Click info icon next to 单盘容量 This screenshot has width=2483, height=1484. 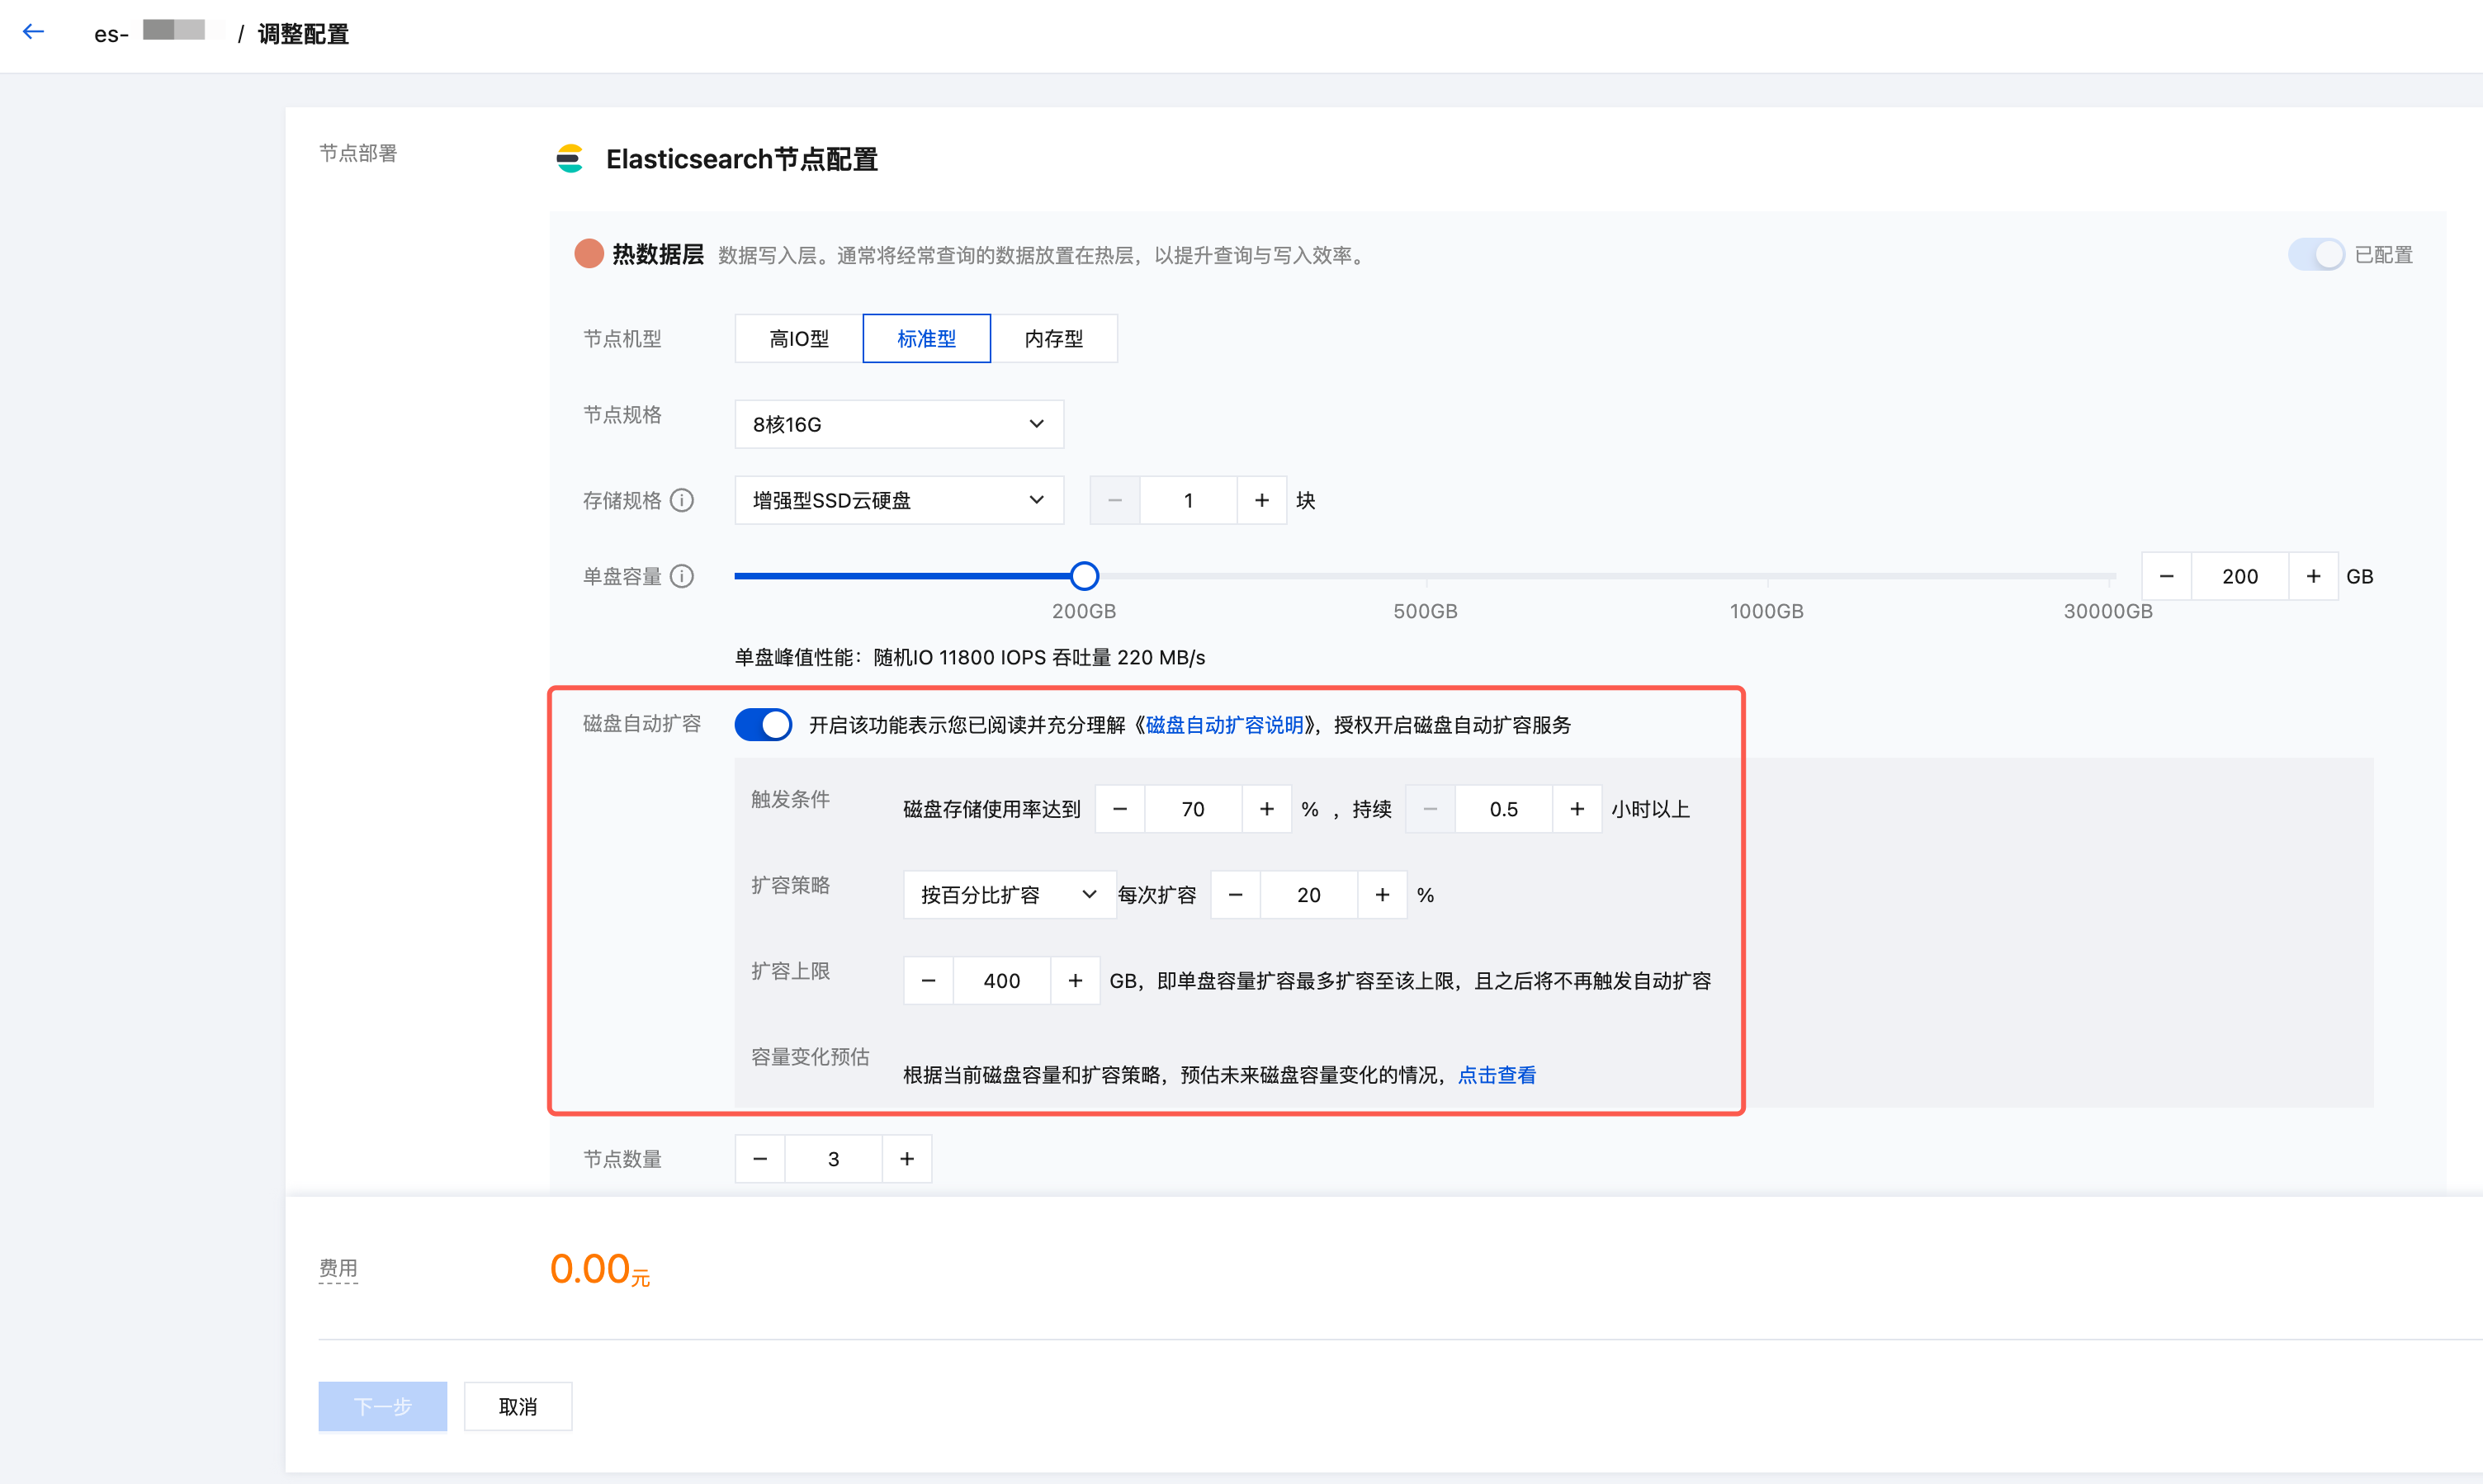click(682, 576)
